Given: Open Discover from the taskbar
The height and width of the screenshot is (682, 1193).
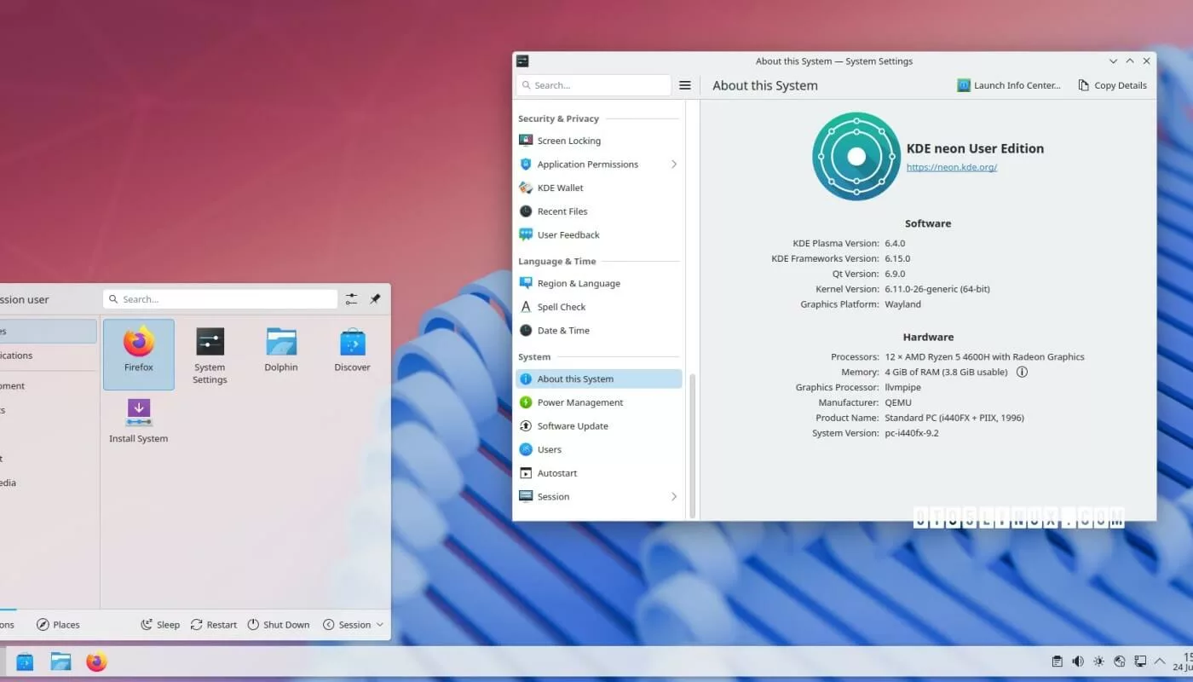Looking at the screenshot, I should (25, 662).
